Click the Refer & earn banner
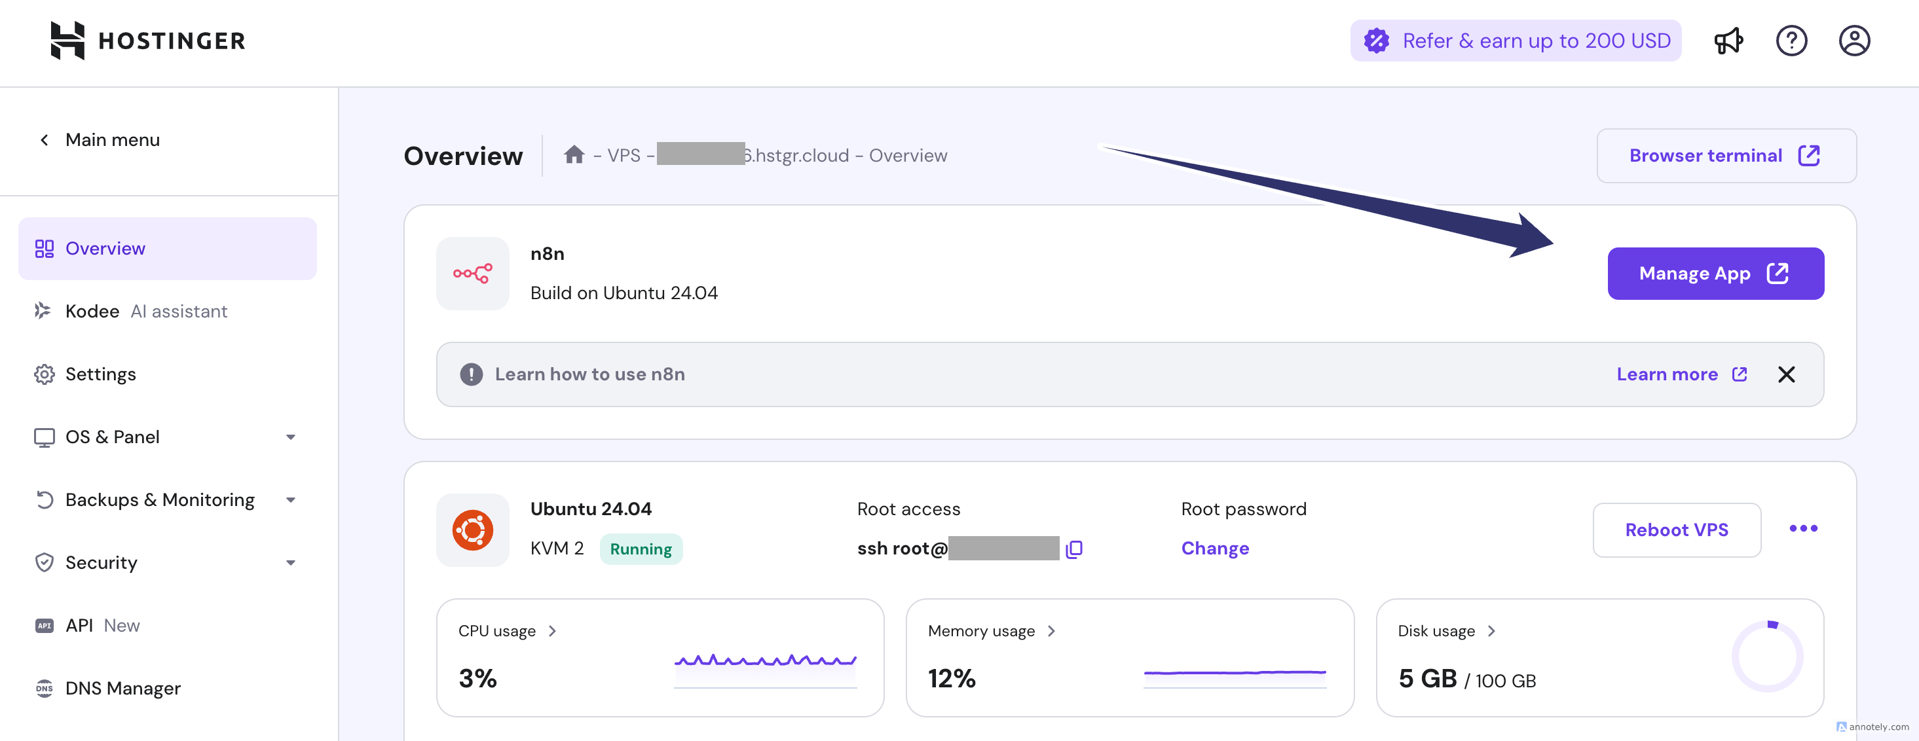This screenshot has height=741, width=1919. (1516, 40)
